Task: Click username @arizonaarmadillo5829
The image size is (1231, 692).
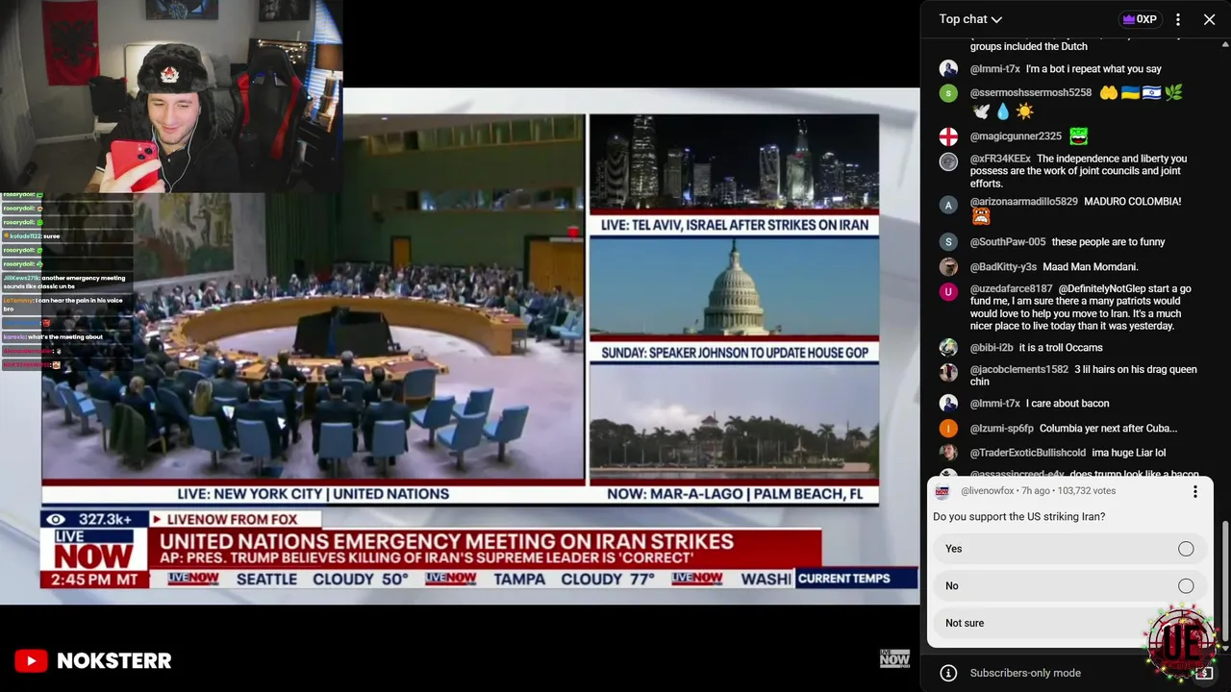Action: coord(1024,202)
